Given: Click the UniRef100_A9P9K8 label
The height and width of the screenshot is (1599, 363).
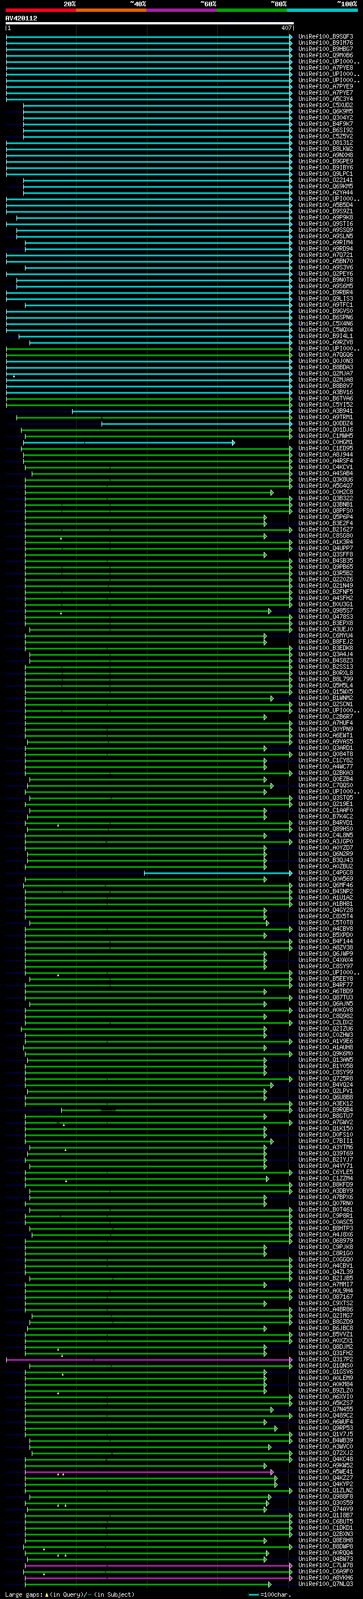Looking at the screenshot, I should click(x=325, y=217).
